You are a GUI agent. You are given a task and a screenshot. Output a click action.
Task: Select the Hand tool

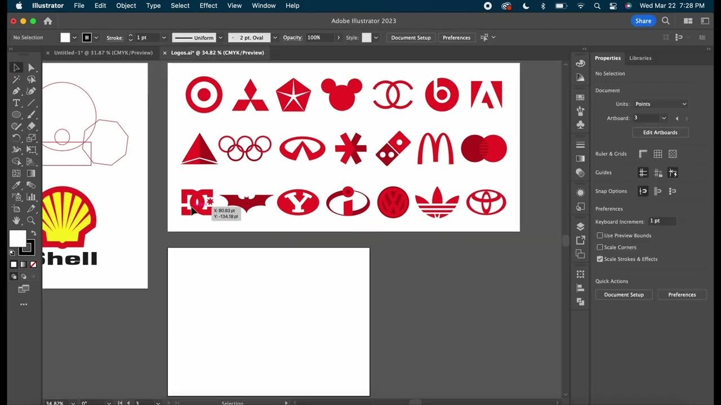(x=16, y=220)
